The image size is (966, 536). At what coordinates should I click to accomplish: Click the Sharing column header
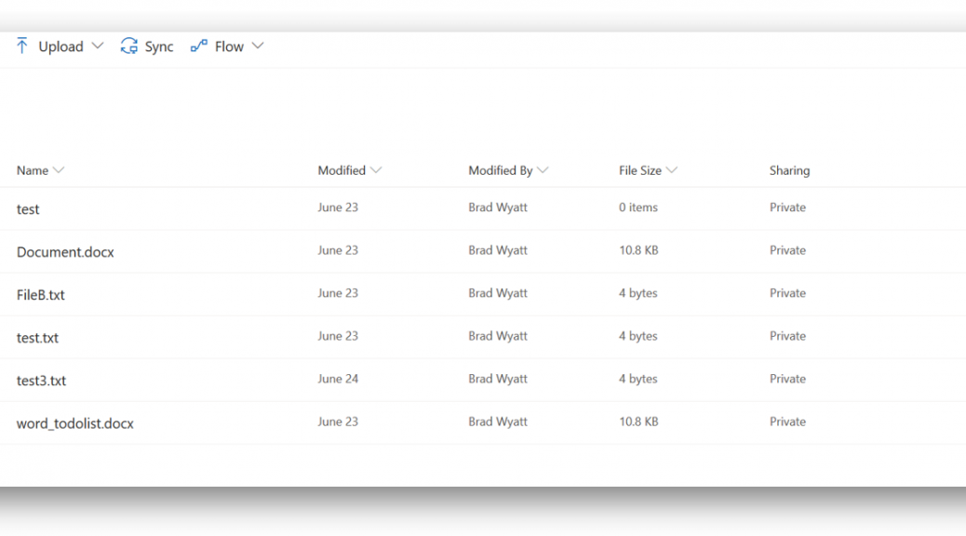789,170
